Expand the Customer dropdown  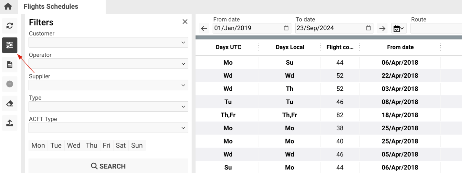tap(108, 42)
